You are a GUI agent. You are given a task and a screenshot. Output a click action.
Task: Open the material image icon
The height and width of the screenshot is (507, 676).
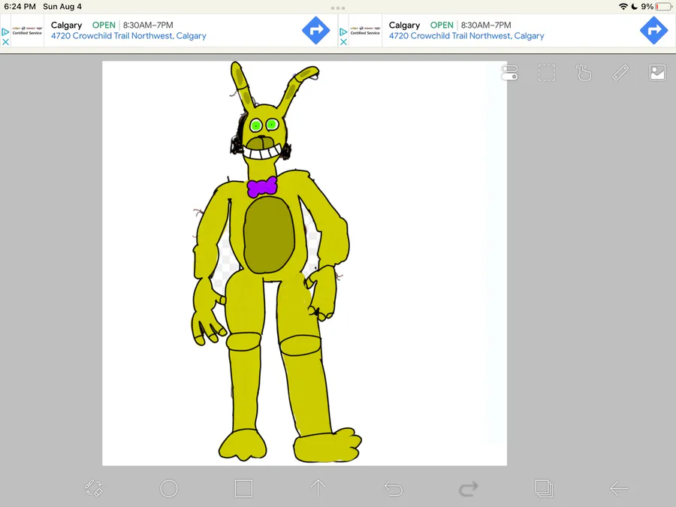click(x=657, y=72)
